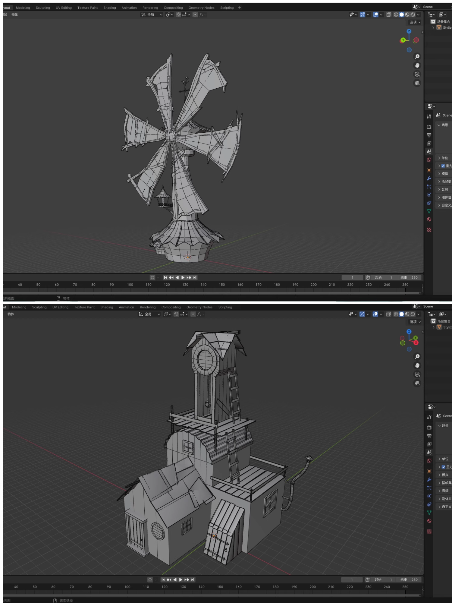Select material preview shading in top viewport
Screen dimensions: 452x603
[407, 14]
